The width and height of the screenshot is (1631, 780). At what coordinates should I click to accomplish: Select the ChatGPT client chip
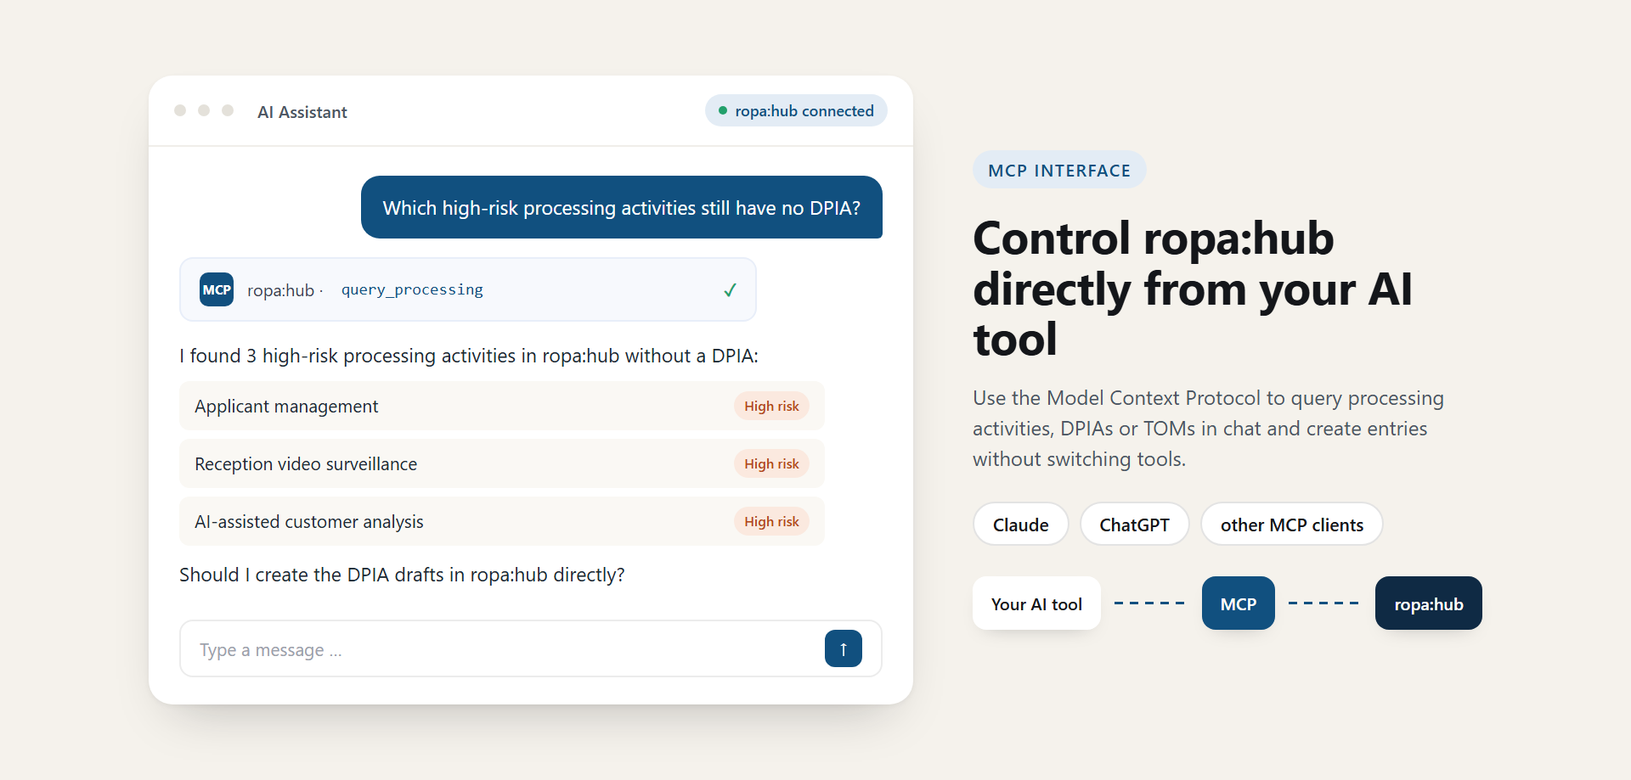1134,525
